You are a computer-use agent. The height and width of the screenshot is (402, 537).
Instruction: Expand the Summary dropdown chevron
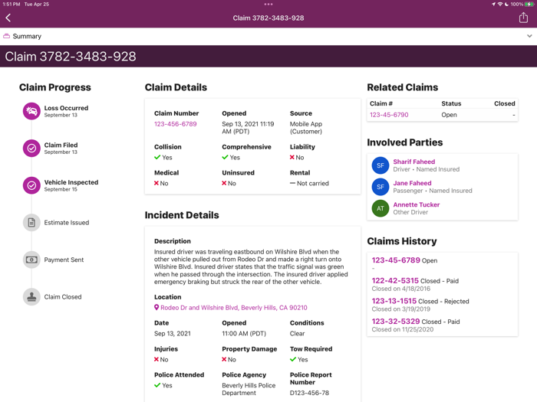pyautogui.click(x=529, y=36)
